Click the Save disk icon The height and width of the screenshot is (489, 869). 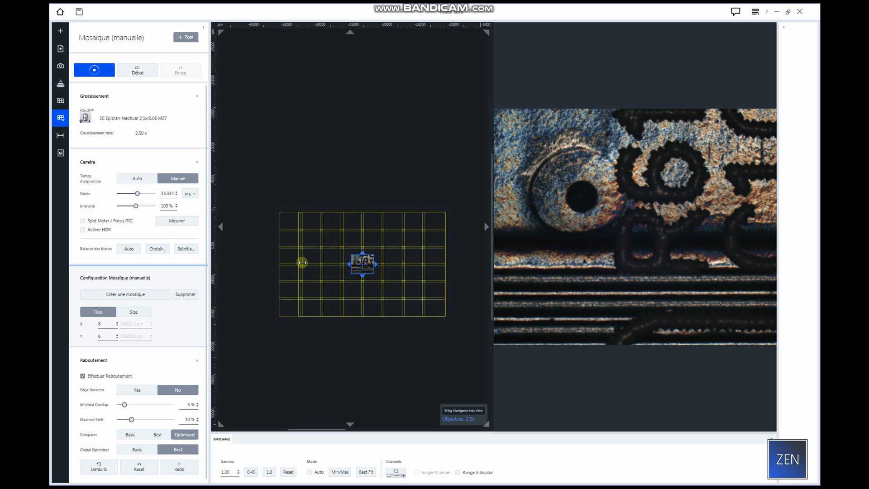79,12
